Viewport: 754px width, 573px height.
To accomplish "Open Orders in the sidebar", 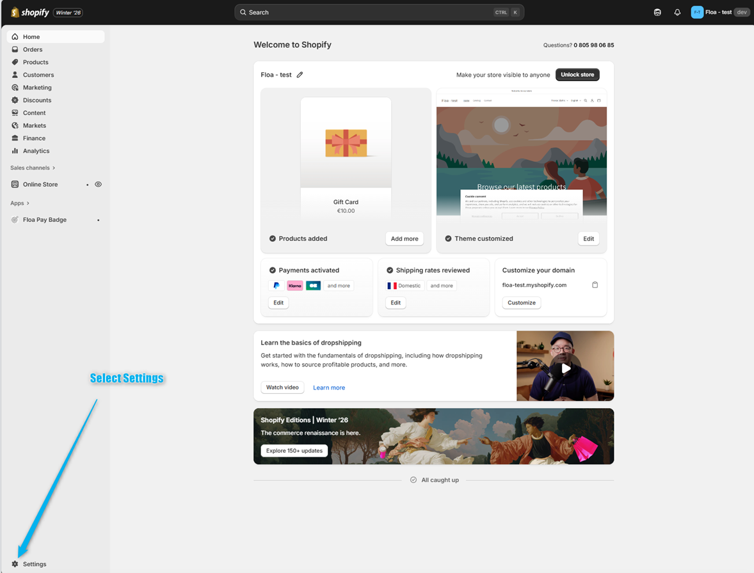I will click(55, 49).
